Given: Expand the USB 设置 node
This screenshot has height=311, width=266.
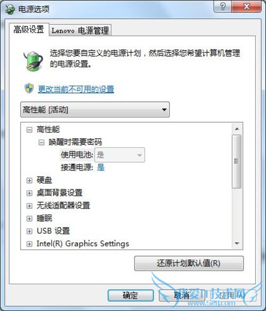Looking at the screenshot, I should point(29,232).
